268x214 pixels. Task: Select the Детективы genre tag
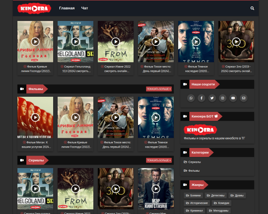pos(216,196)
